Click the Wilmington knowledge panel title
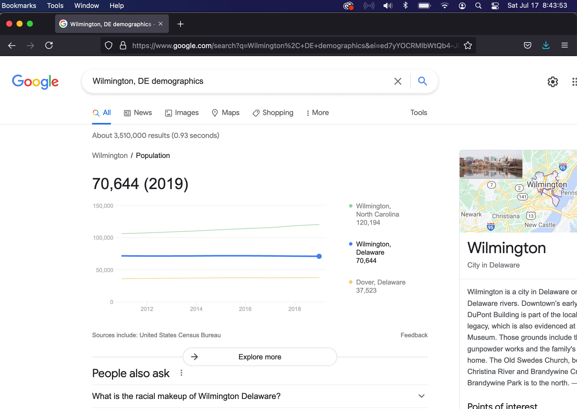The height and width of the screenshot is (409, 577). click(x=506, y=248)
